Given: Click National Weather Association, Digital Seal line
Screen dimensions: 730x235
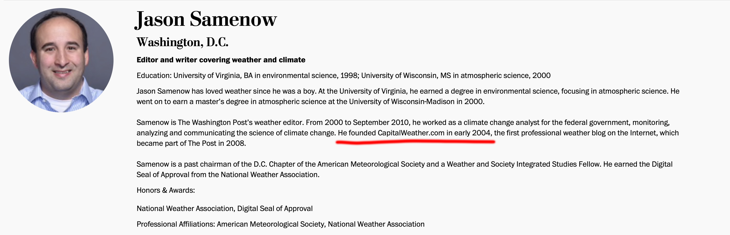Looking at the screenshot, I should coord(224,208).
